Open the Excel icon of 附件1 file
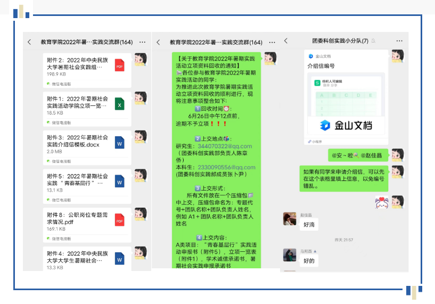 click(x=119, y=105)
